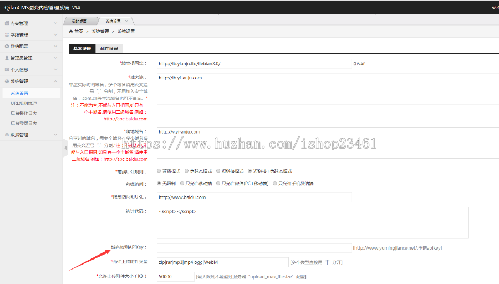The height and width of the screenshot is (284, 499).
Task: Click the 微信配置 sidebar icon
Action: point(7,47)
